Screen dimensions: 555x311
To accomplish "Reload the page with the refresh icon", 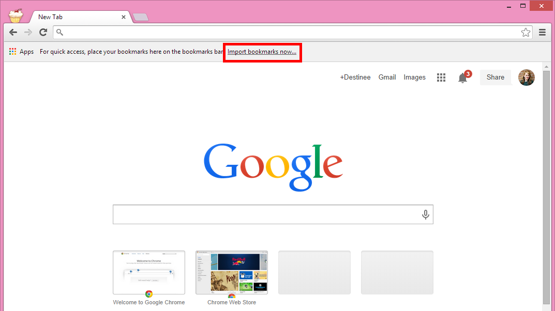I will [x=43, y=33].
